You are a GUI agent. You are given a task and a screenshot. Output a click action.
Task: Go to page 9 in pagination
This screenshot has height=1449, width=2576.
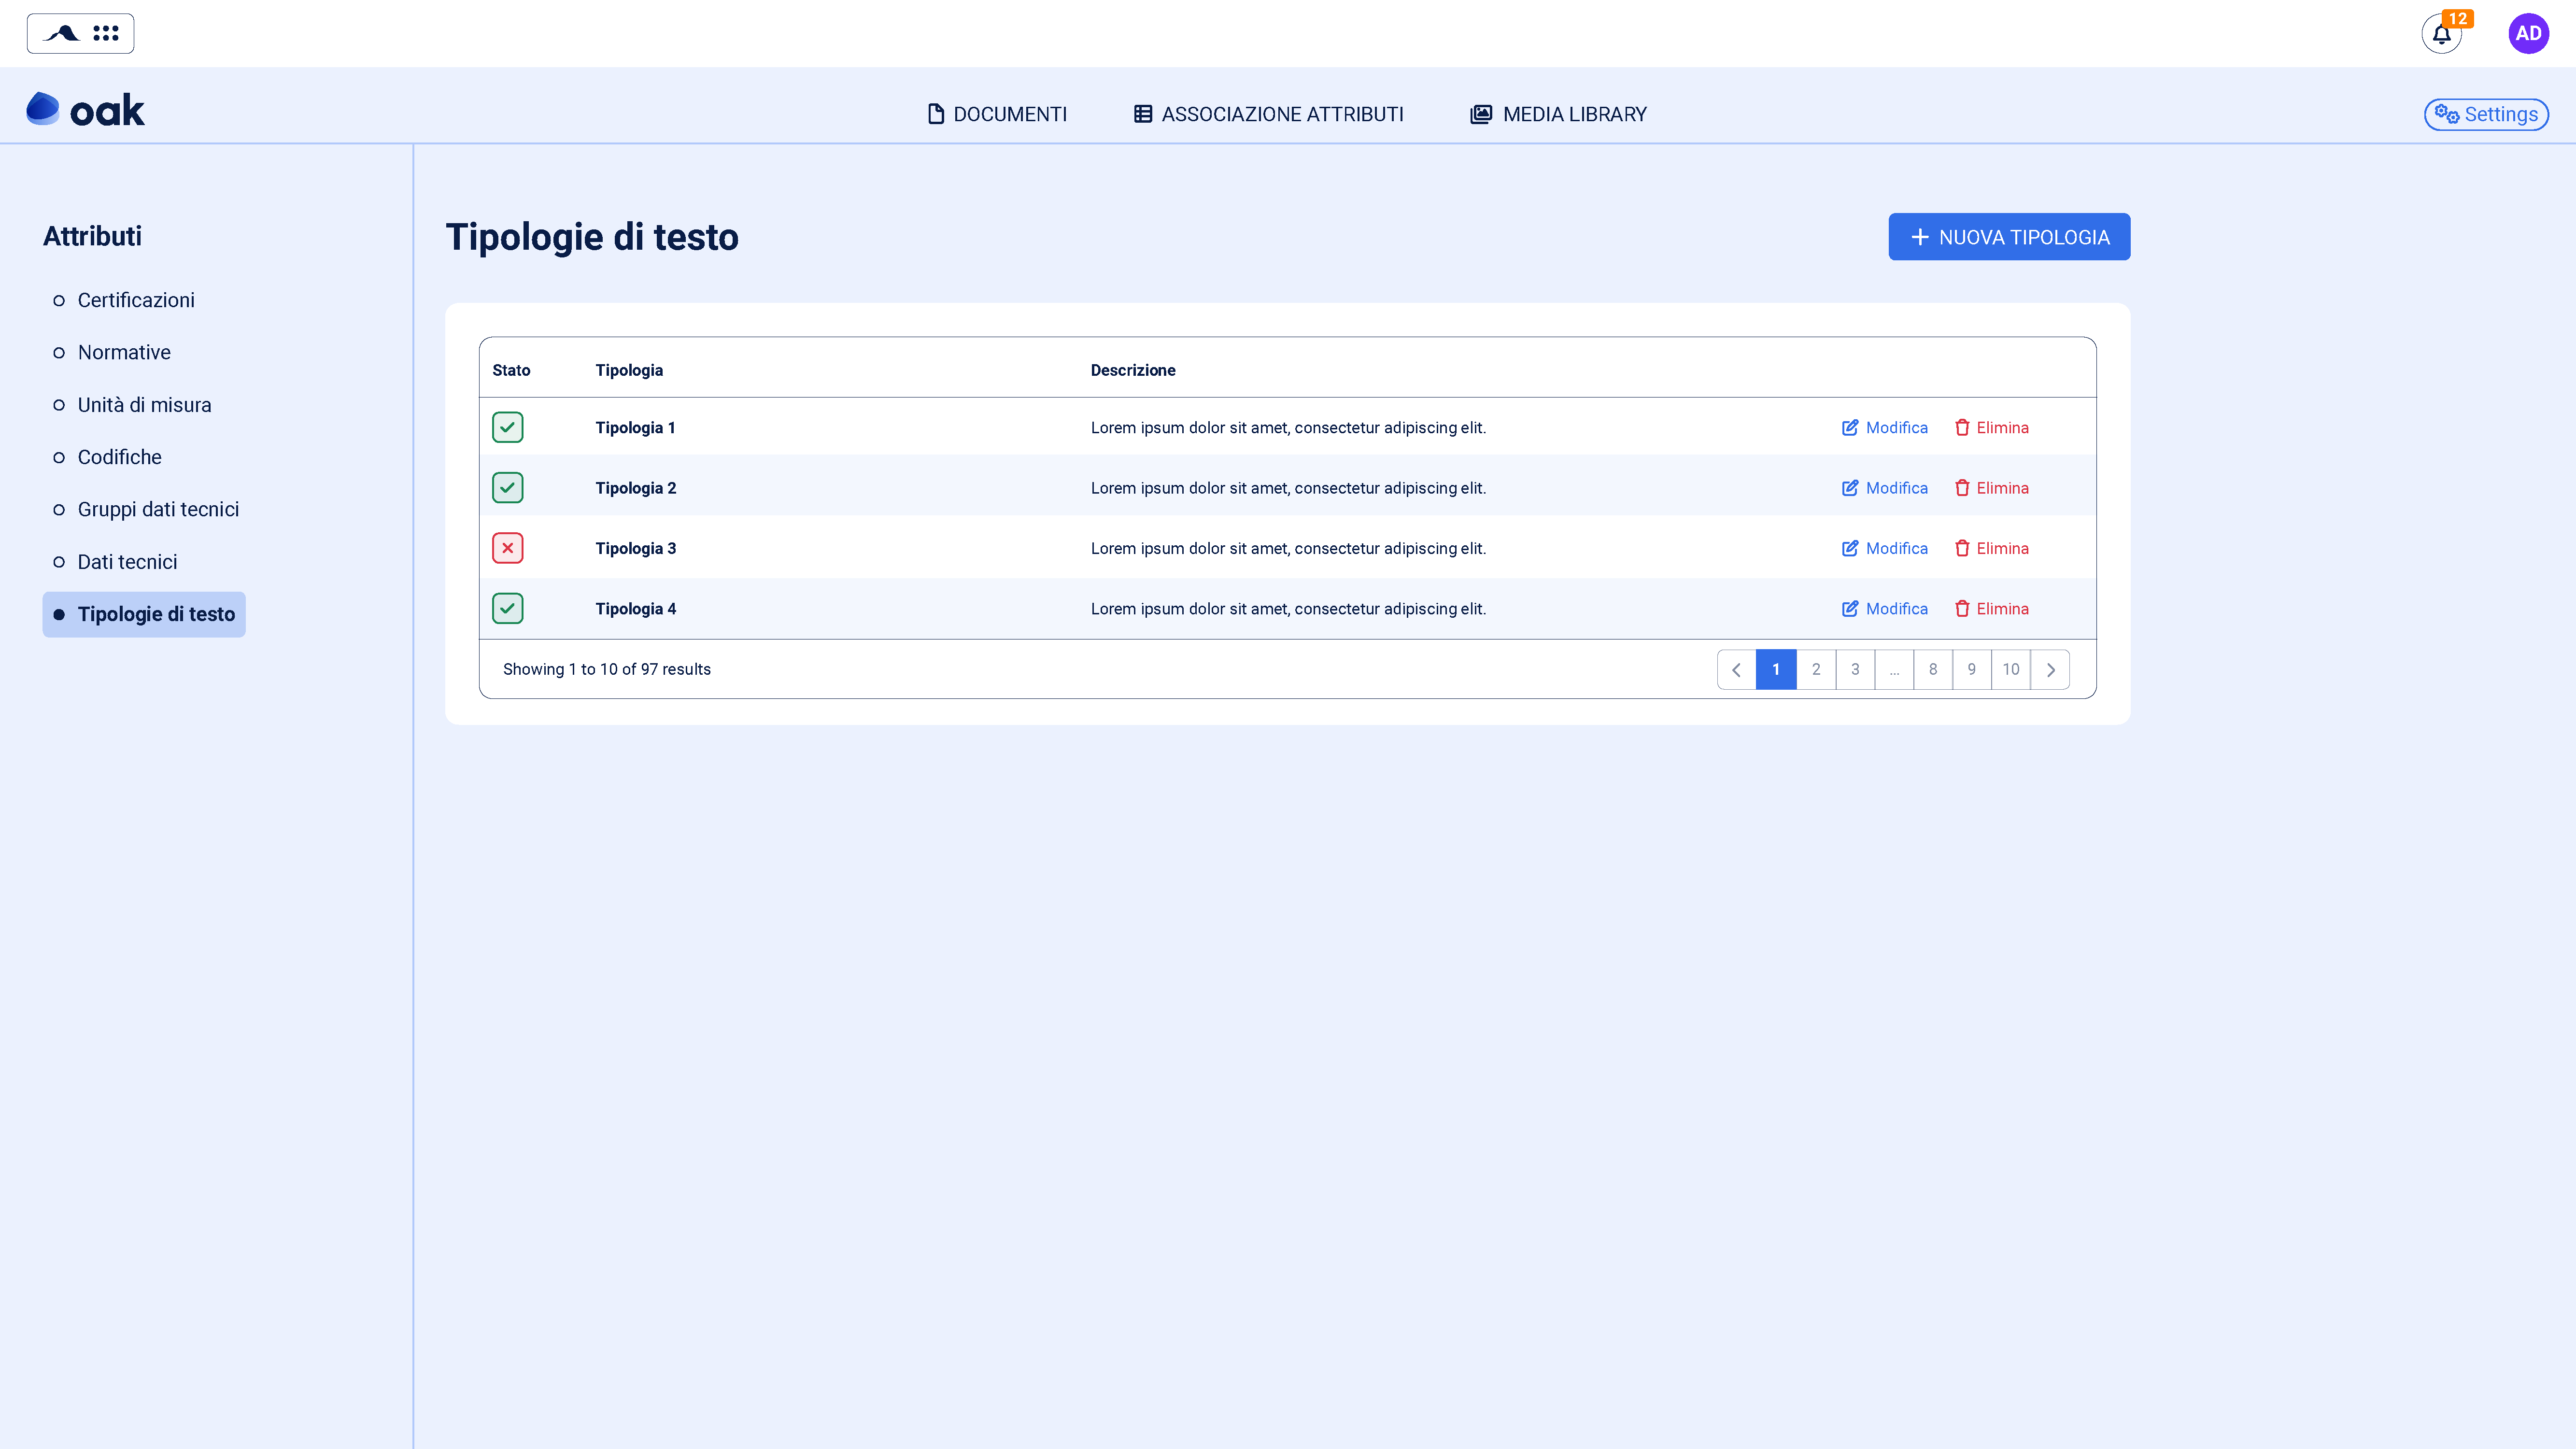(1972, 670)
